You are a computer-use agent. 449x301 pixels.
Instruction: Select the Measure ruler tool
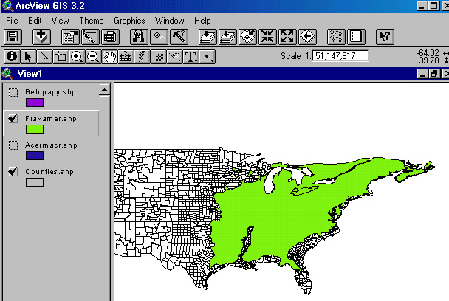pyautogui.click(x=126, y=56)
